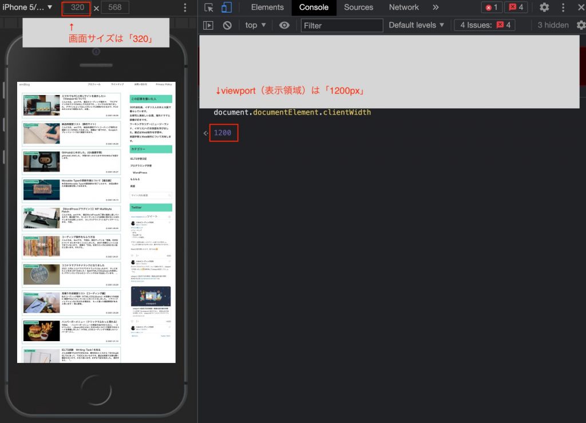586x423 pixels.
Task: Open the iPhone 5 device dropdown
Action: click(x=27, y=7)
